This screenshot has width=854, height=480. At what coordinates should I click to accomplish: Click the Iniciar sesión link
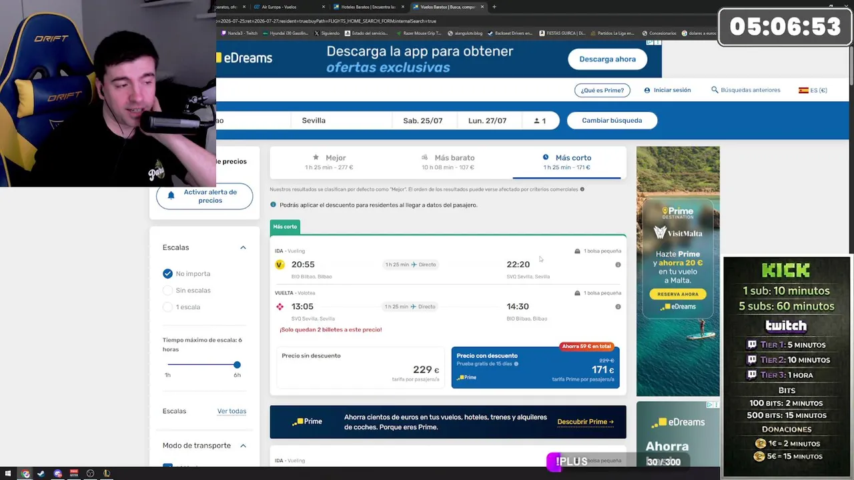point(672,90)
